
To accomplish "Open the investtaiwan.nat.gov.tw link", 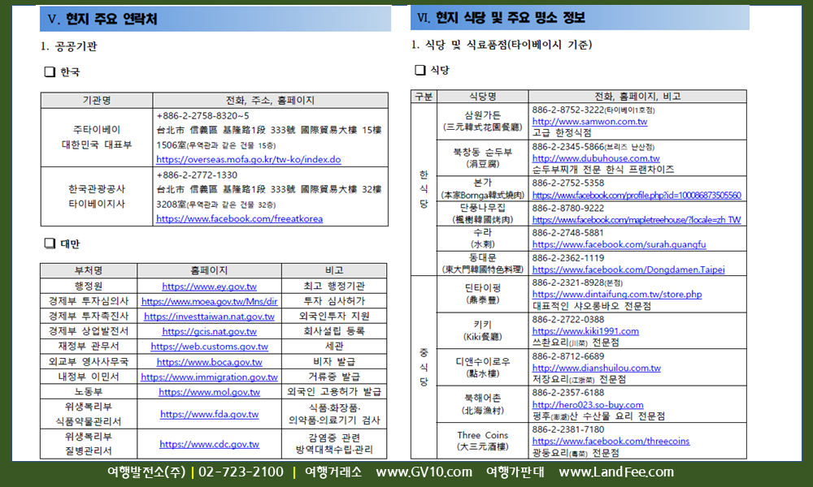I will pyautogui.click(x=209, y=317).
